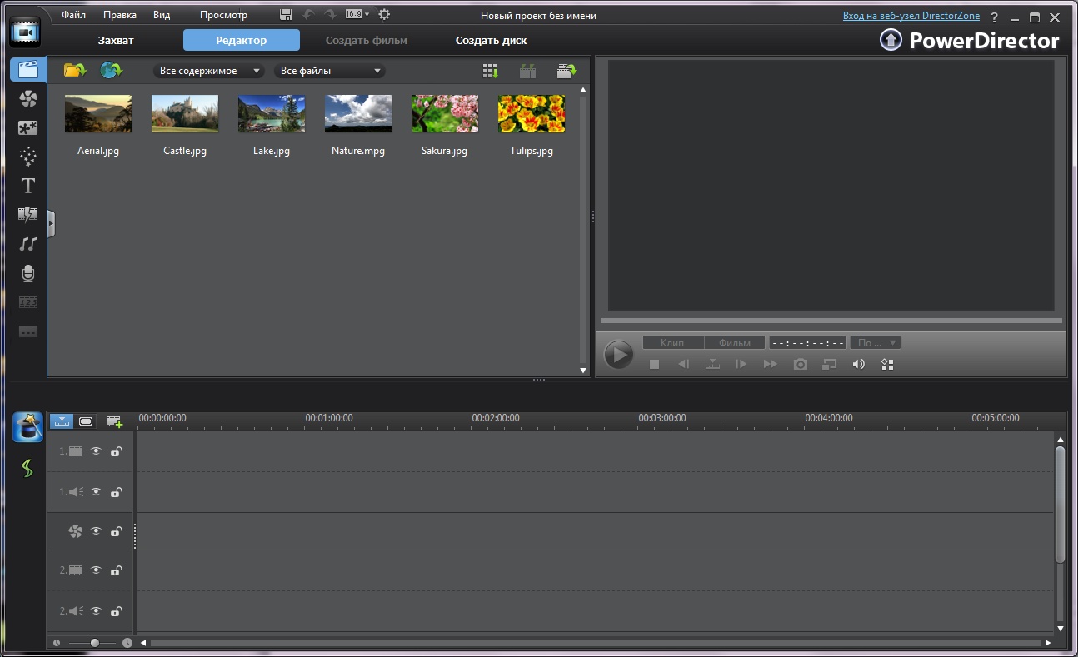Lock audio track 2 with padlock icon
The height and width of the screenshot is (657, 1078).
coord(116,611)
